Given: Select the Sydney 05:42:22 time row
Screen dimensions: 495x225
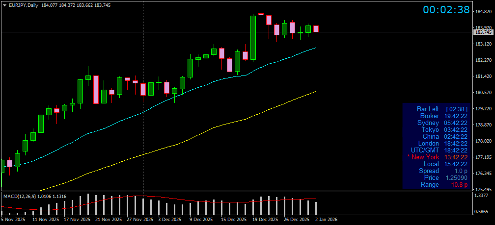Looking at the screenshot, I should click(x=442, y=123).
